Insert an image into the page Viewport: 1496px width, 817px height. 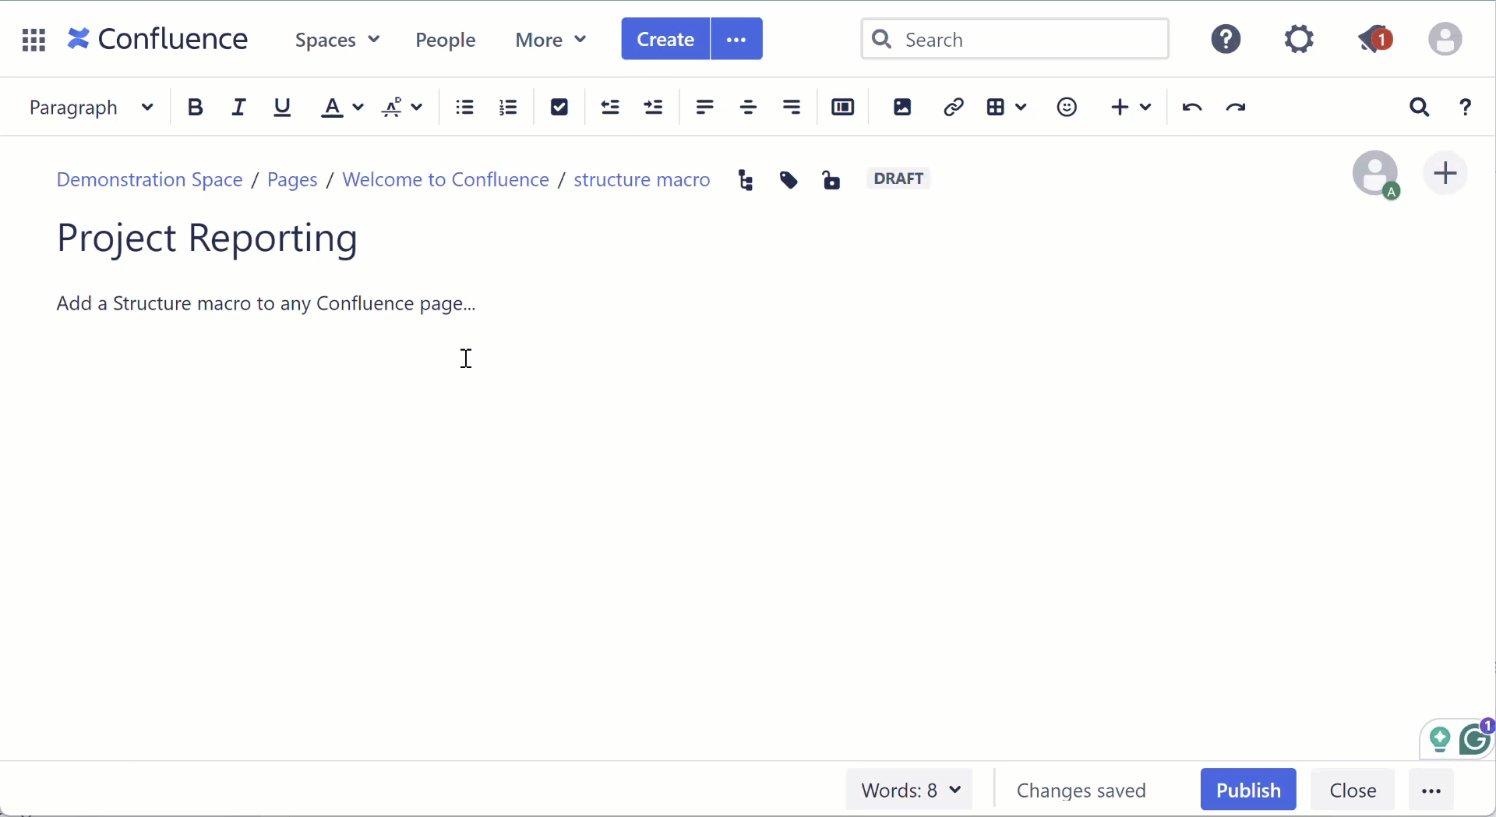pos(901,107)
